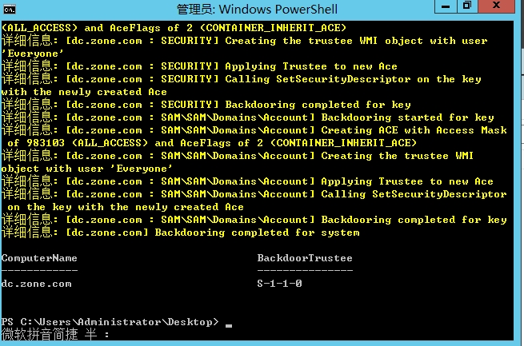Click the BackdoorTrustee column header
Viewport: 524px width, 346px height.
pyautogui.click(x=305, y=258)
